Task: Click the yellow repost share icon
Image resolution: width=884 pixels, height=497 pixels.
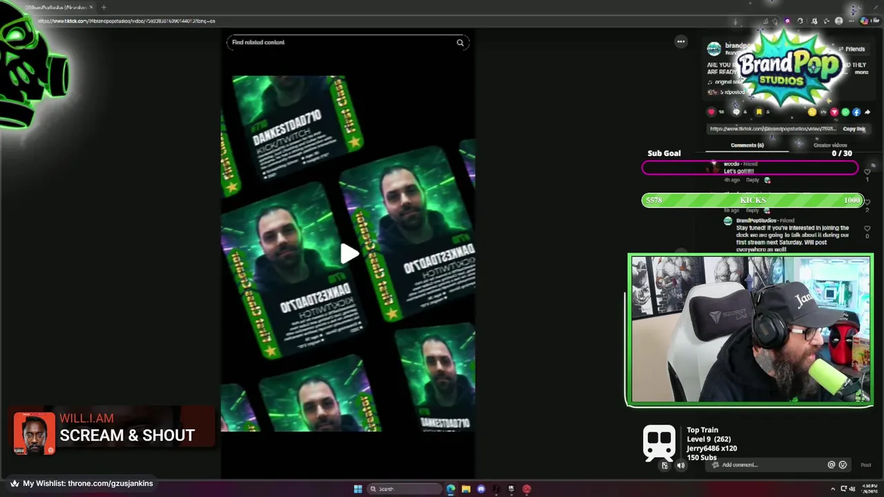Action: [x=812, y=112]
